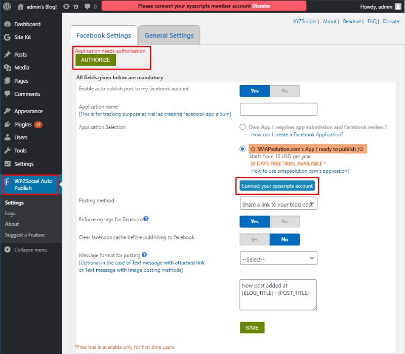
Task: Click help icon beside Message format for posting
Action: (x=144, y=255)
